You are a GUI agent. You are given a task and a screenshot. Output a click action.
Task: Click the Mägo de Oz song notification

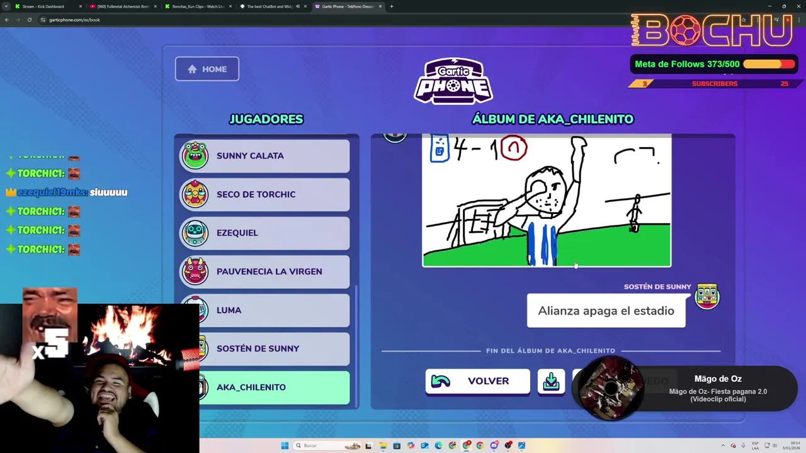tap(718, 388)
